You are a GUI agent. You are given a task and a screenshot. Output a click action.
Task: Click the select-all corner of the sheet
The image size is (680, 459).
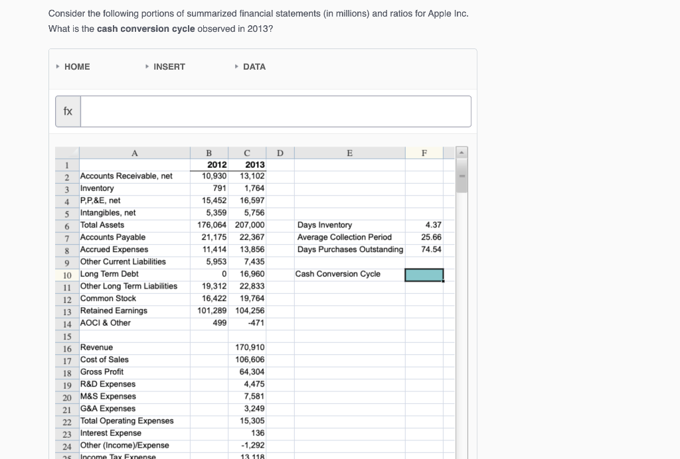[67, 153]
